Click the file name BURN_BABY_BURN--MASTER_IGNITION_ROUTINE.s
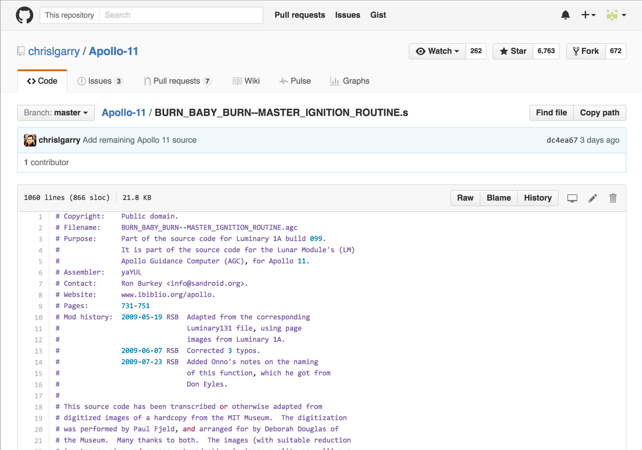The image size is (642, 450). 281,112
